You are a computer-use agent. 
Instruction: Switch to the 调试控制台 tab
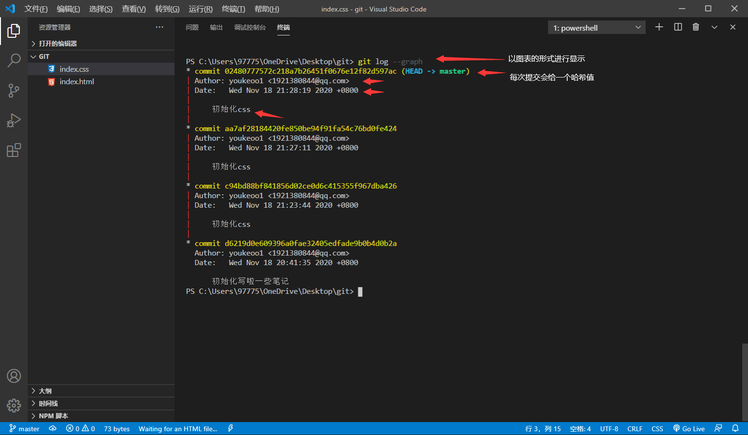tap(250, 27)
